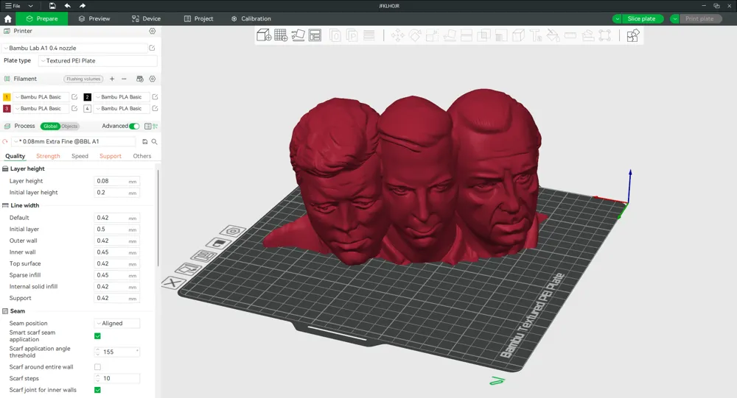Open the 0.08mm Extra Fine preset dropdown
This screenshot has width=737, height=398.
(74, 141)
